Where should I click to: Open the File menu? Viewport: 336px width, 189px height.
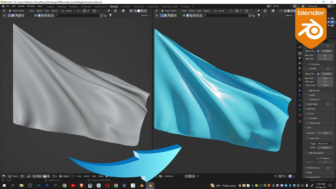[x=8, y=6]
